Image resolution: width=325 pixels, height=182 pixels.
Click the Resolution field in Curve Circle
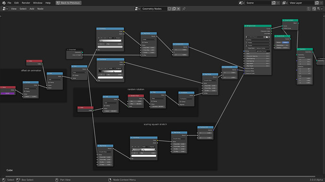coord(282,45)
